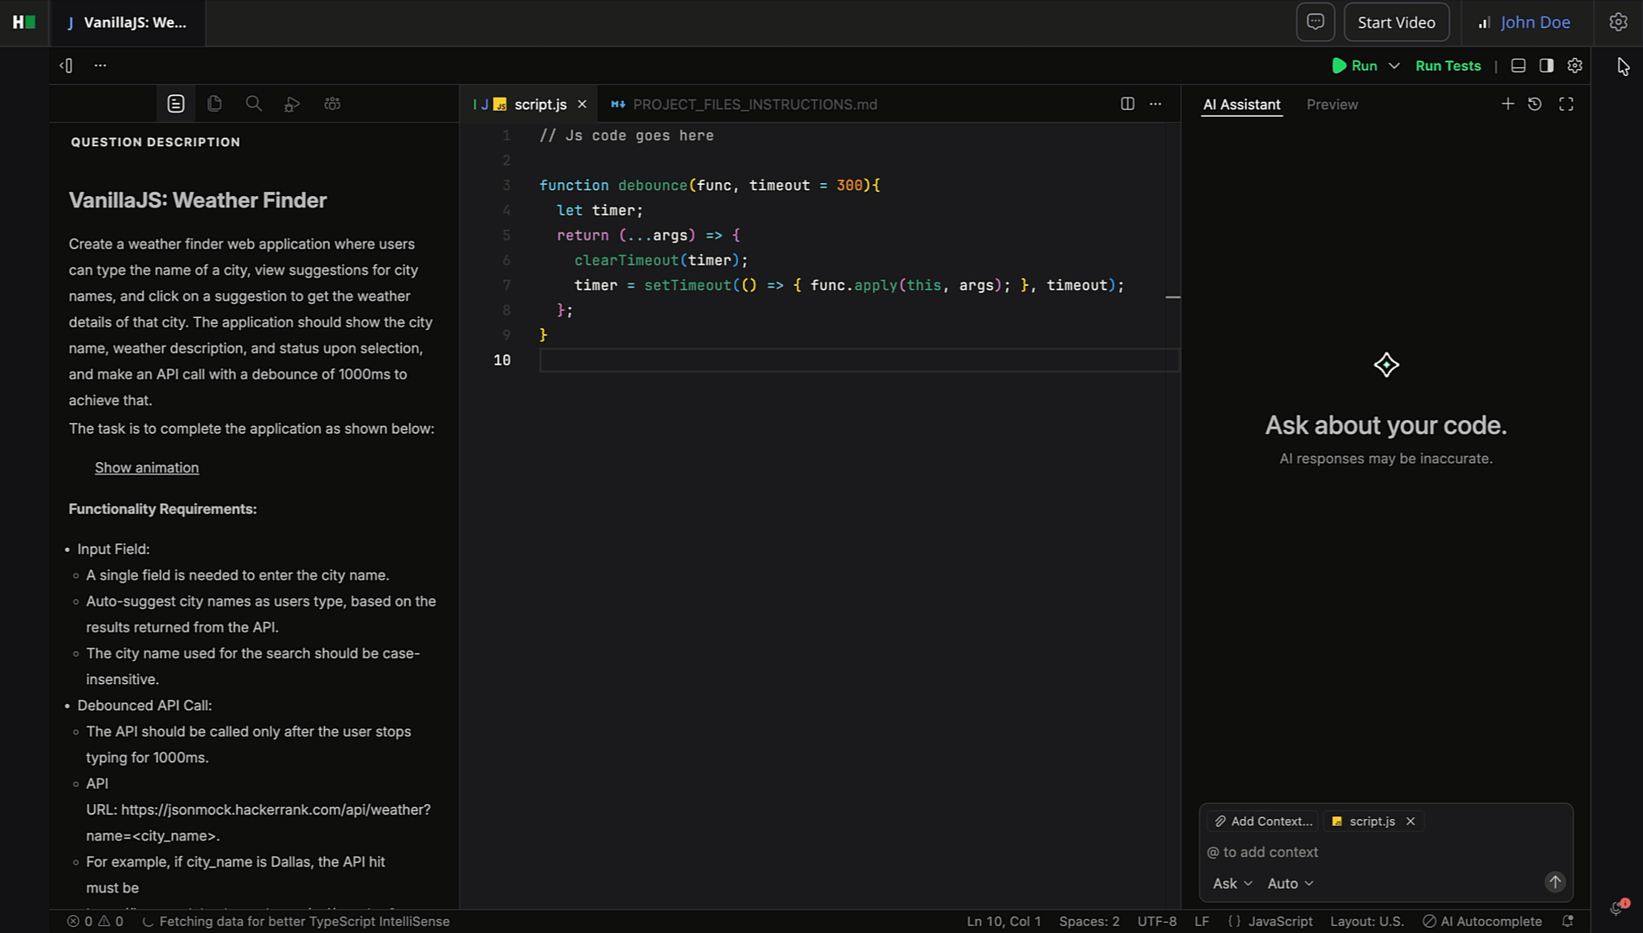Screen dimensions: 1643x933
Task: Toggle the bottom panel layout
Action: tap(1518, 65)
